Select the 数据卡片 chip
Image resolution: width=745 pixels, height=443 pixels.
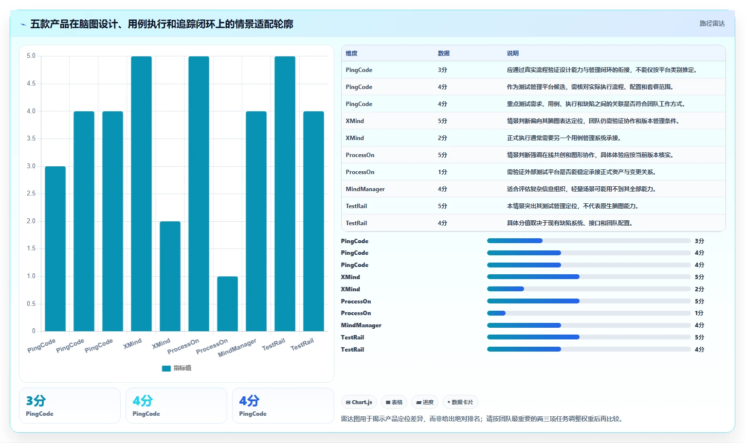point(460,402)
